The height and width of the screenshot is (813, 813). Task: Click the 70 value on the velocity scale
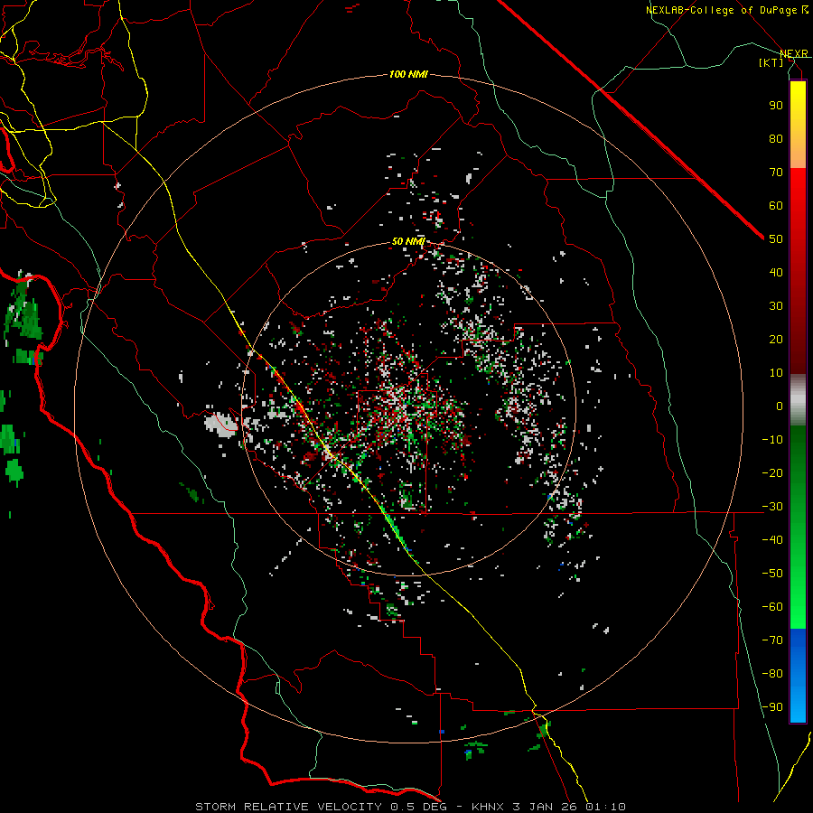(x=776, y=173)
